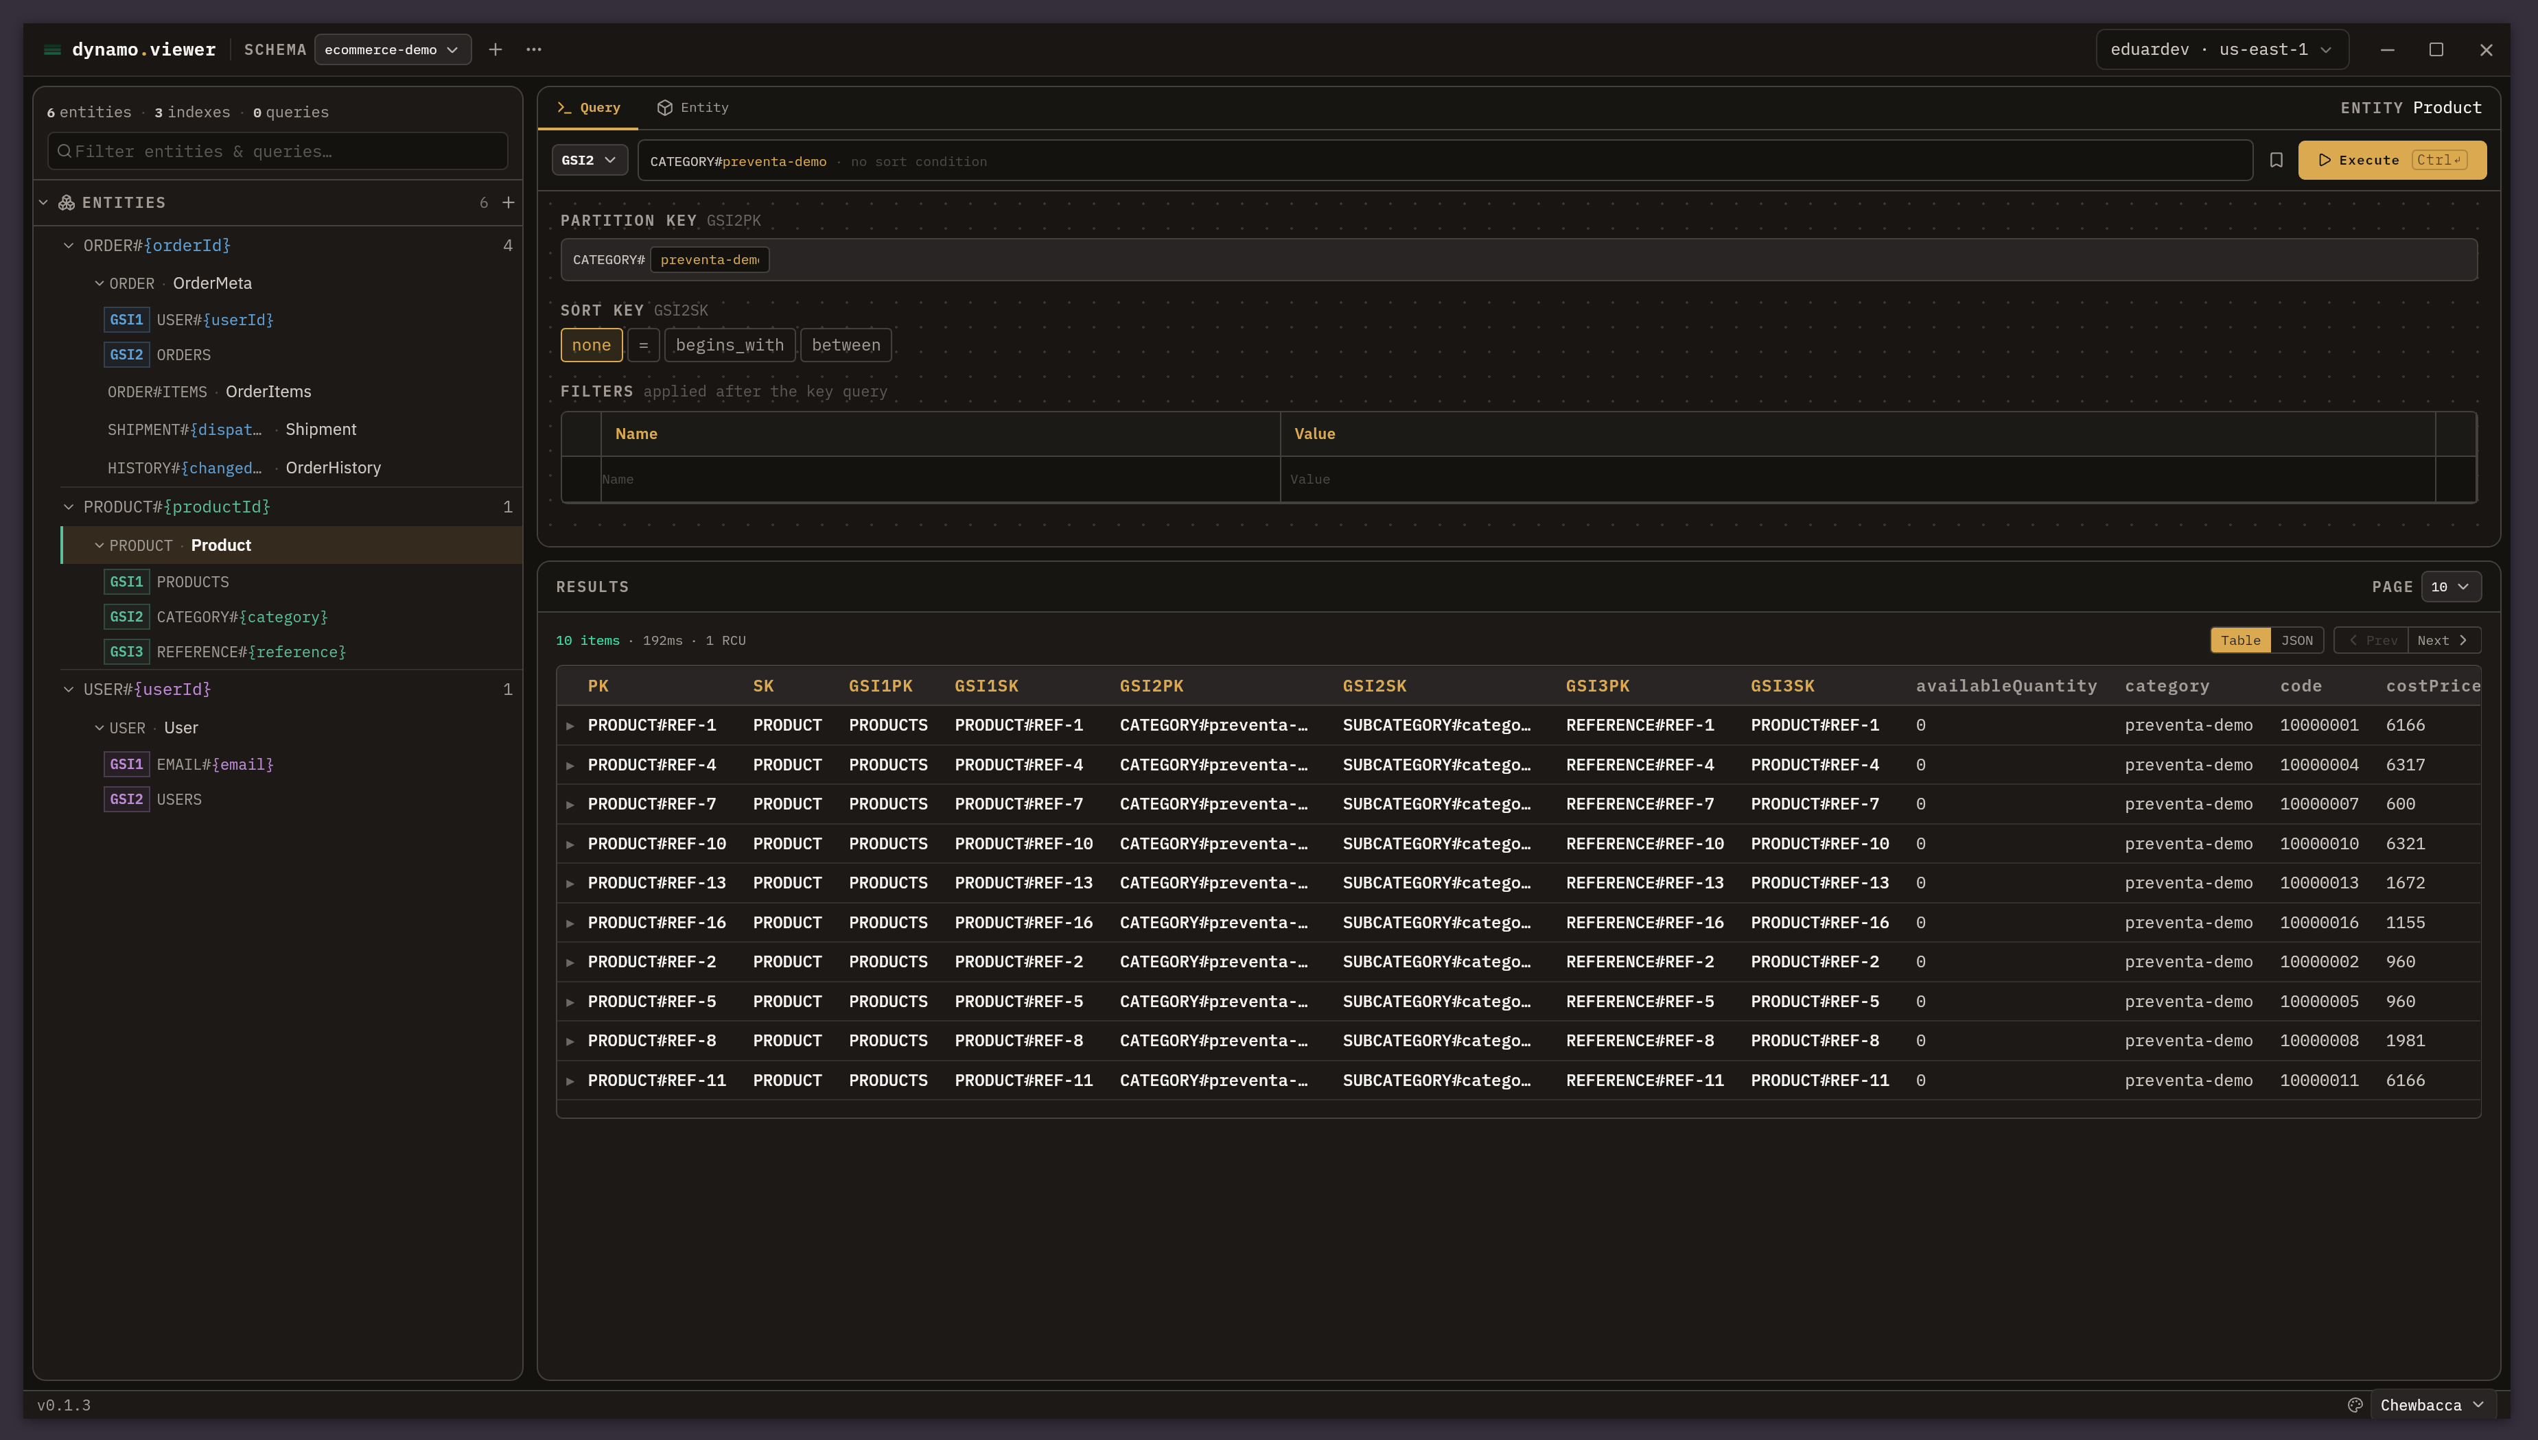This screenshot has height=1440, width=2538.
Task: Click the code cell 10000007
Action: click(x=2320, y=805)
